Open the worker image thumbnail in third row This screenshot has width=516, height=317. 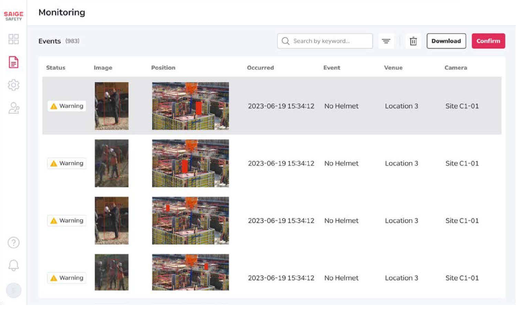[111, 220]
